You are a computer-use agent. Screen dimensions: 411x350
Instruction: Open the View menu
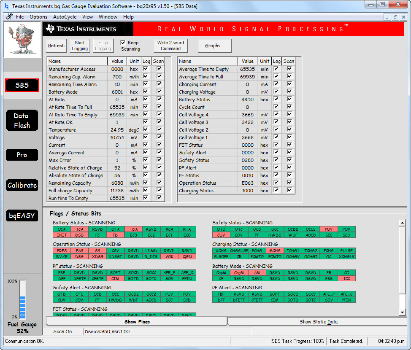click(x=87, y=17)
